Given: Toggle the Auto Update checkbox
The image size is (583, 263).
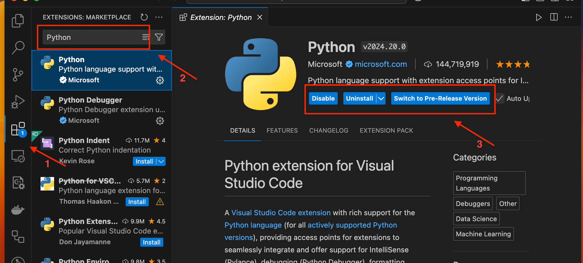Looking at the screenshot, I should 499,98.
